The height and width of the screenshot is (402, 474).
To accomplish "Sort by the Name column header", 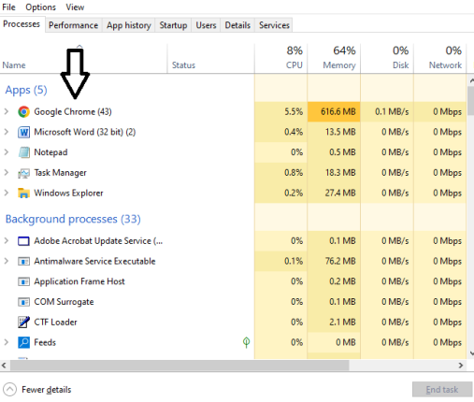I will pos(83,59).
